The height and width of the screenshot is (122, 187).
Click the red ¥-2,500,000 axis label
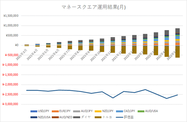11,94
